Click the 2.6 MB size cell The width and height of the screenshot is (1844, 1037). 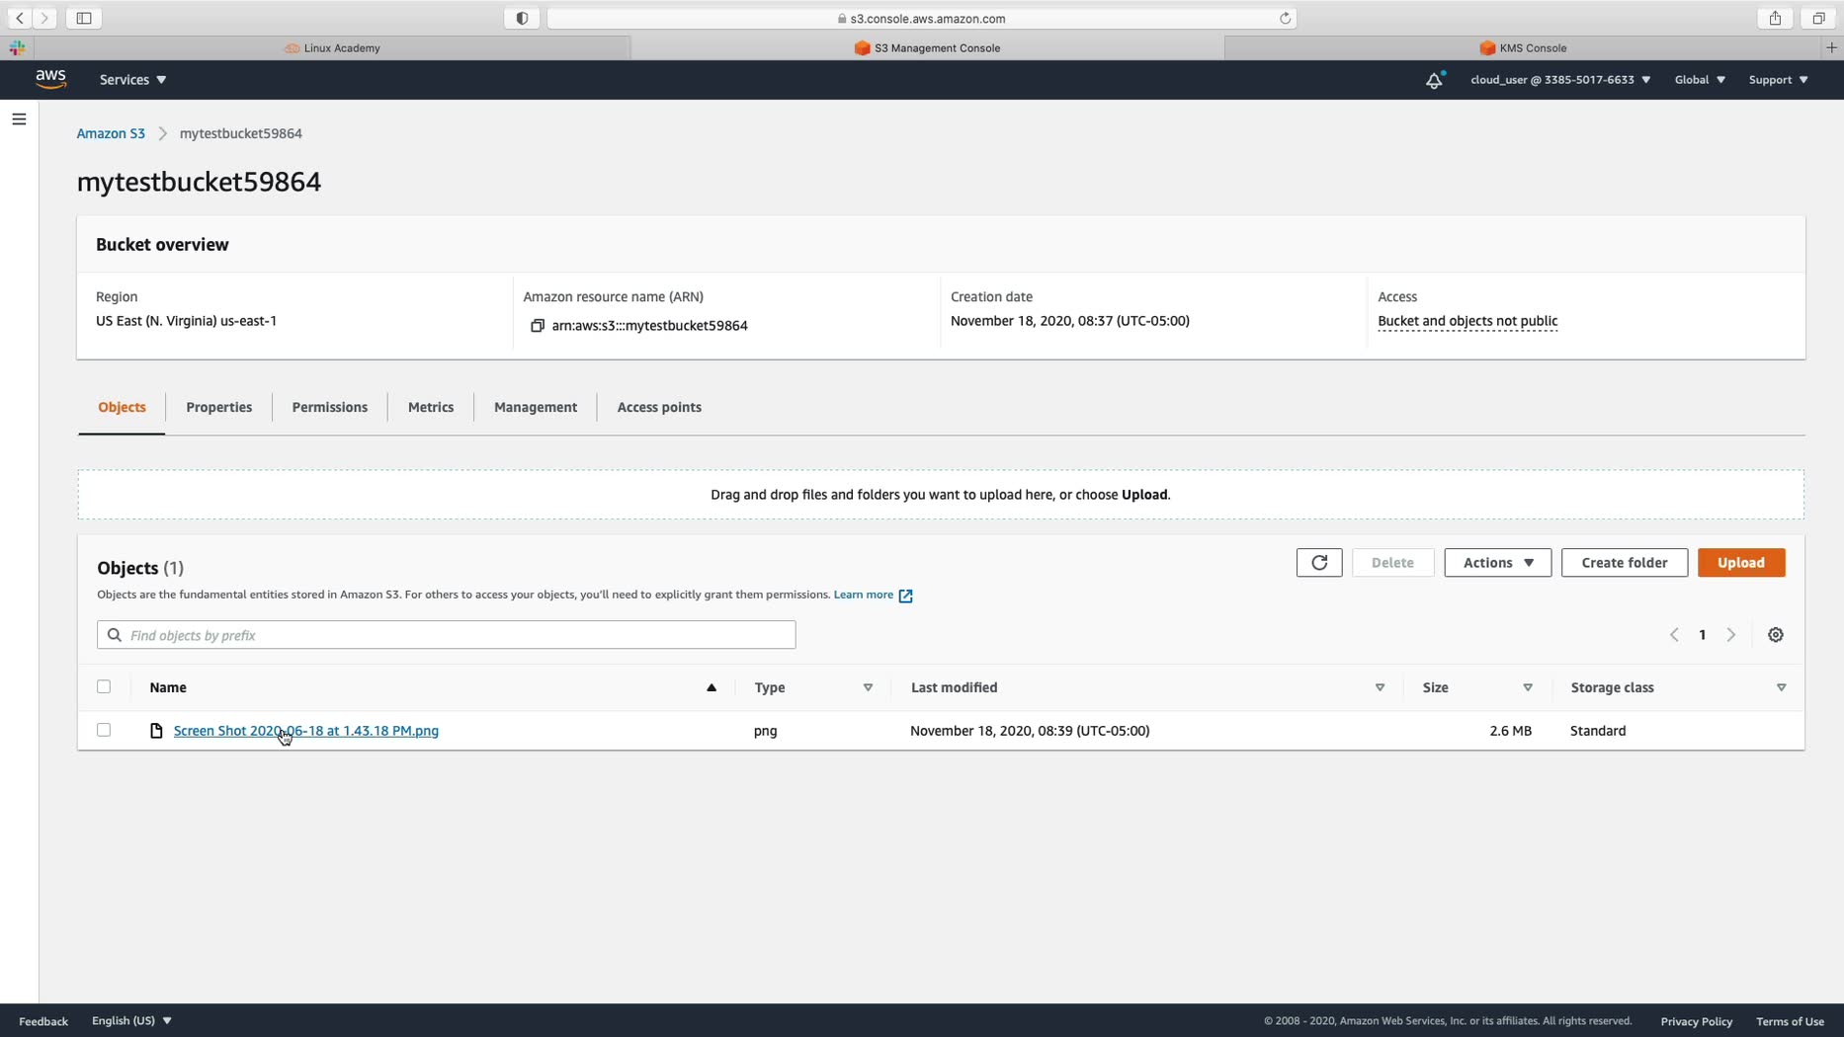(x=1510, y=731)
